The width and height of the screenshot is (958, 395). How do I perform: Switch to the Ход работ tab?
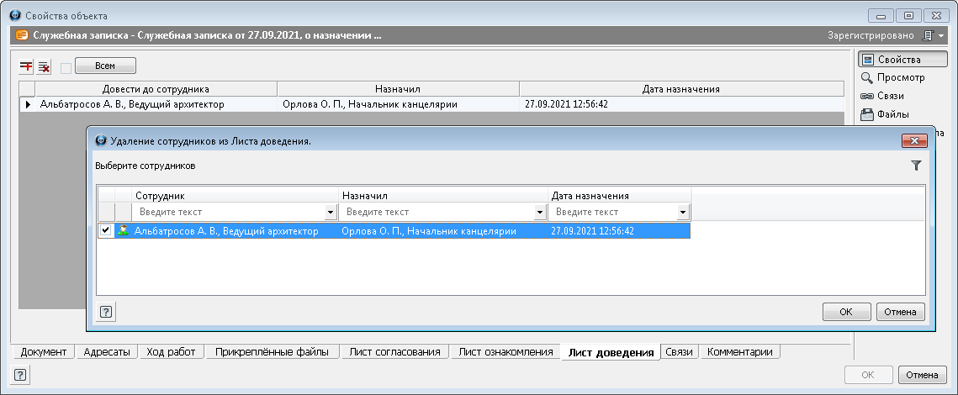click(x=171, y=352)
